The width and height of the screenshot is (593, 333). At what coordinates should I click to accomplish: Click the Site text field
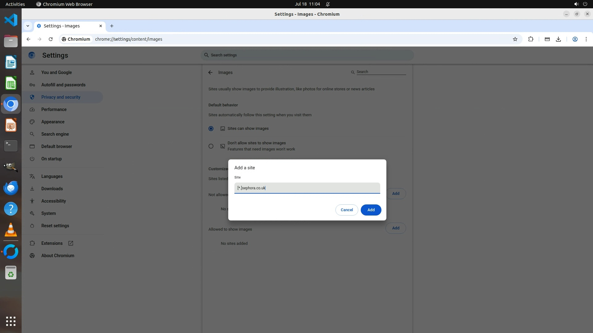click(x=307, y=188)
